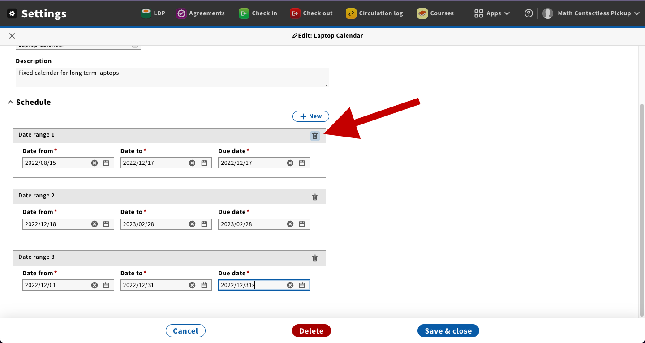The height and width of the screenshot is (343, 645).
Task: Clear Date range 3 Date from value
Action: click(95, 285)
